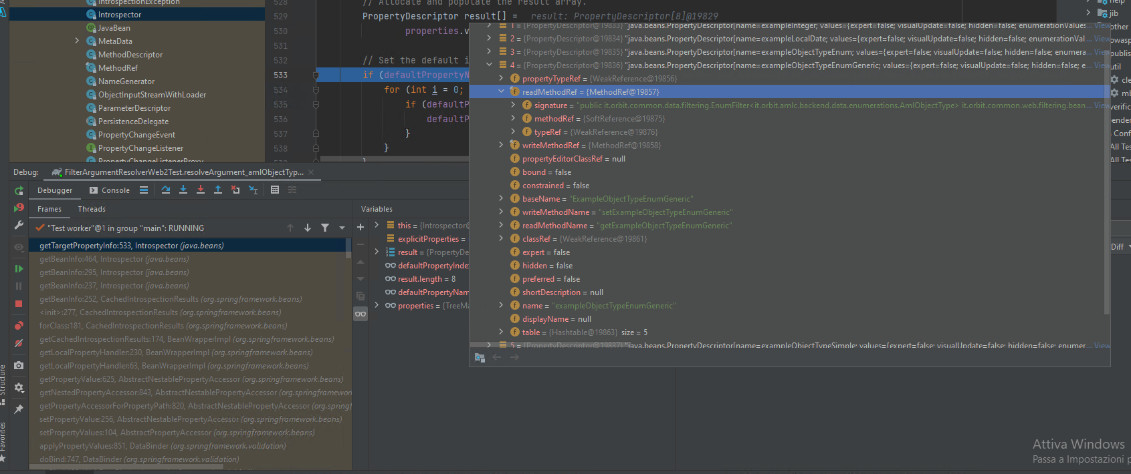Click next frame down arrow
Image resolution: width=1131 pixels, height=474 pixels.
(308, 228)
